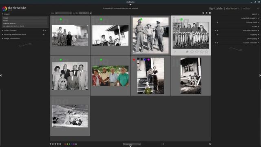
Task: Open display profile settings icon at bottom right
Action: click(x=210, y=144)
